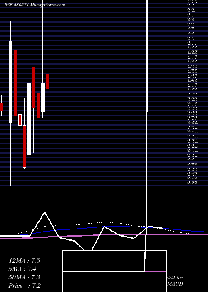The height and width of the screenshot is (292, 208).
Task: Click the BSE 530571 MunafaSutra.com title
Action: tap(35, 5)
